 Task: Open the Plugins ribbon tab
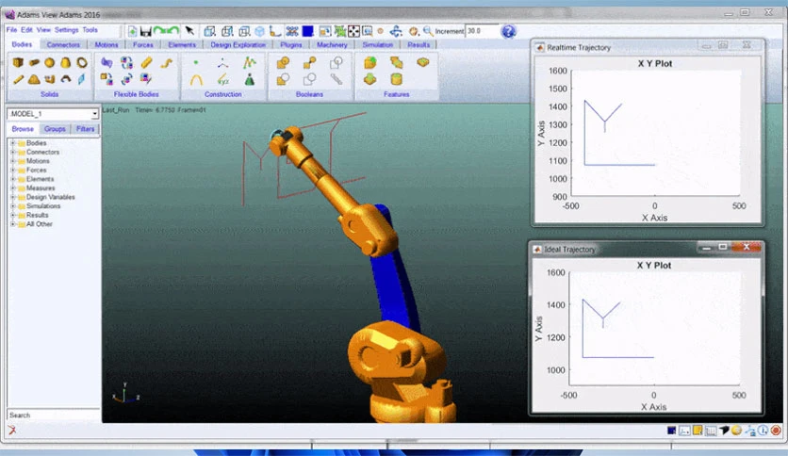click(291, 44)
